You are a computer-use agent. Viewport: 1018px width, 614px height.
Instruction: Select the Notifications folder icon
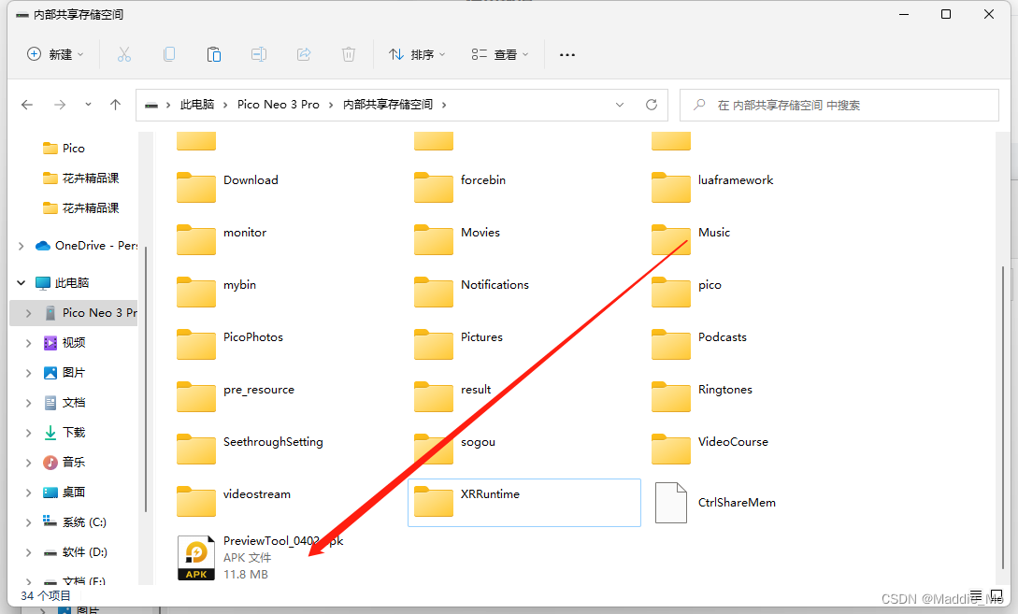(433, 293)
